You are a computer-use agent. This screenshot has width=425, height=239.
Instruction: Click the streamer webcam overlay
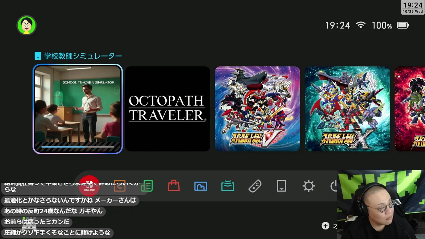(381, 205)
